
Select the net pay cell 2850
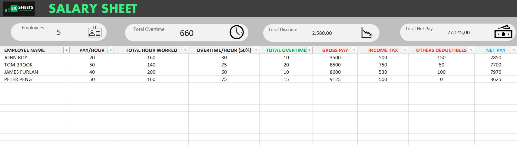pos(496,57)
